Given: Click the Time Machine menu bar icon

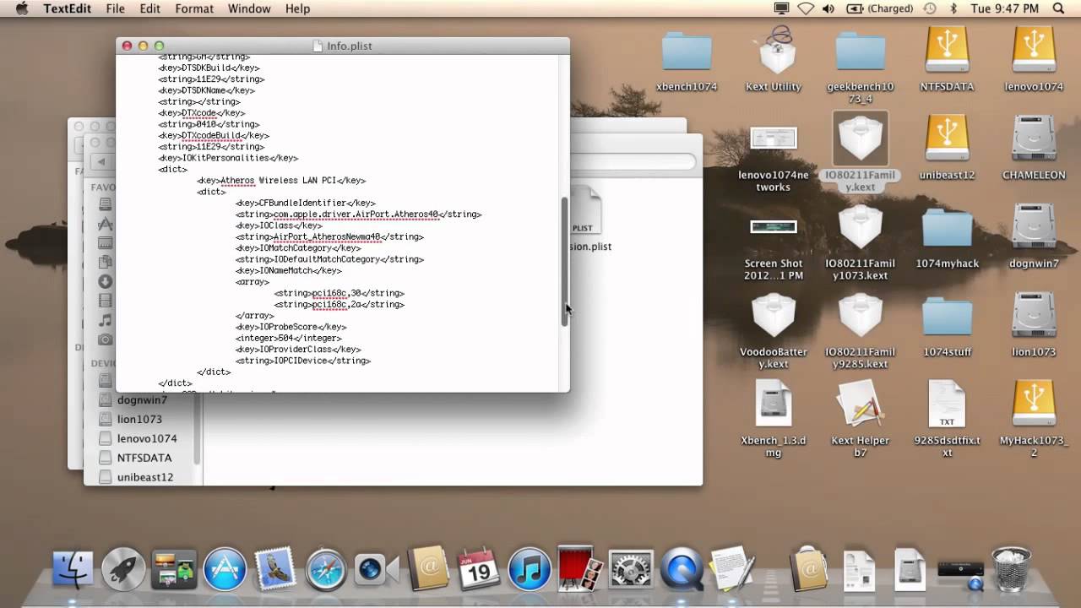Looking at the screenshot, I should (x=930, y=8).
